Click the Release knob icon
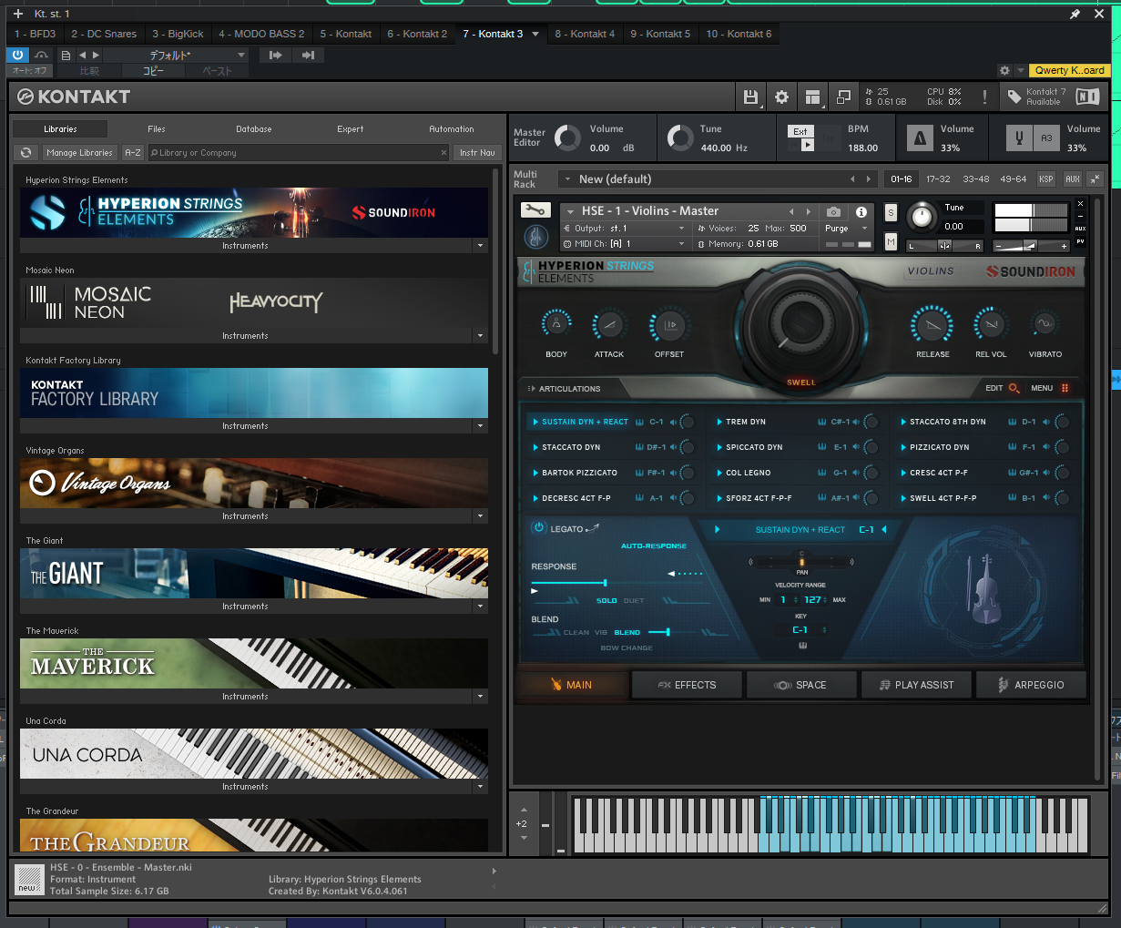This screenshot has width=1121, height=928. click(932, 324)
